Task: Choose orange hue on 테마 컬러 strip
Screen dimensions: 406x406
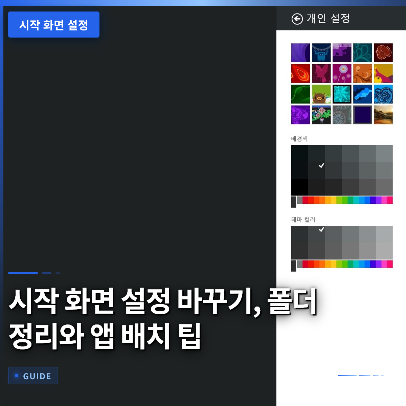Action: click(322, 264)
